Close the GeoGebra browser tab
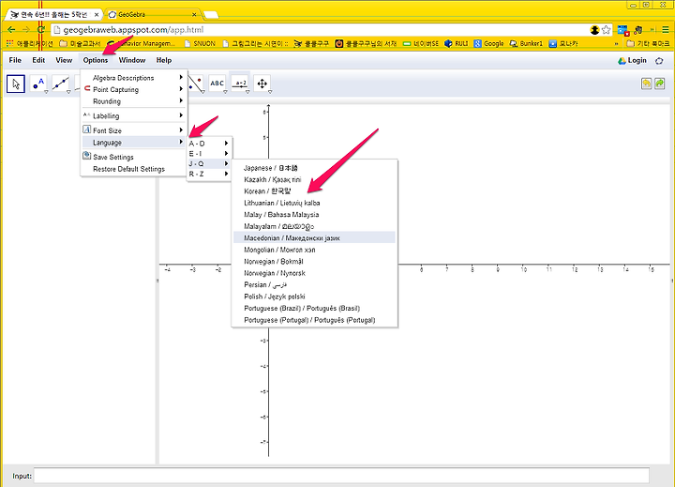Screen dimensions: 675x487 (194, 15)
